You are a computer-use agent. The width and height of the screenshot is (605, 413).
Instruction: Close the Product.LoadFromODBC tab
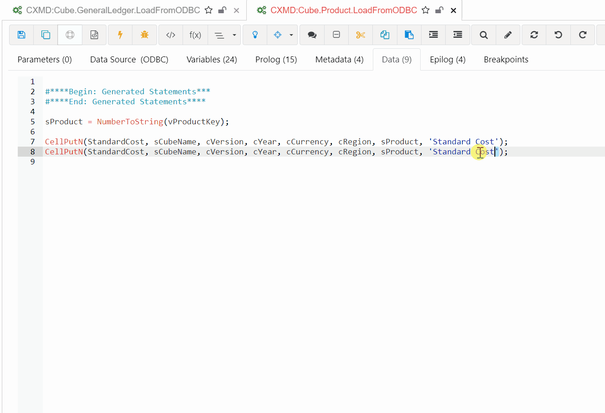[453, 10]
